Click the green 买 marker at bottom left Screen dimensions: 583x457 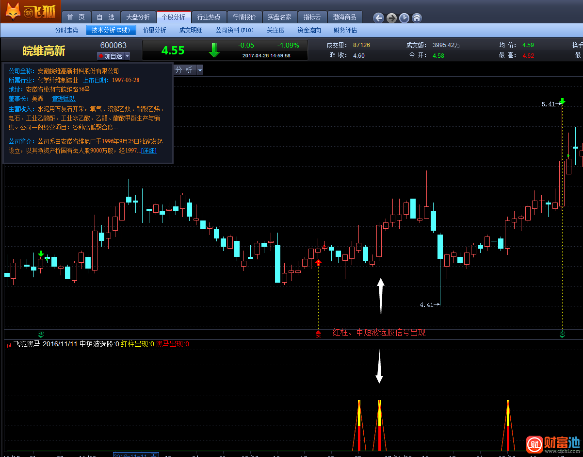41,334
